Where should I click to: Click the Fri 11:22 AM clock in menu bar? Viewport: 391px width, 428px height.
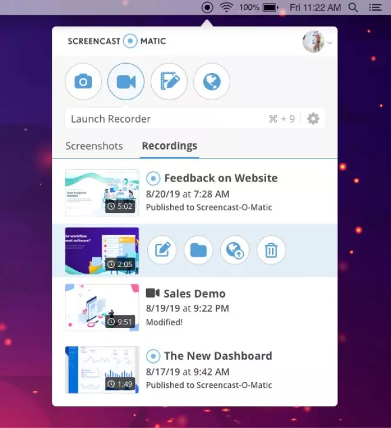(x=315, y=8)
